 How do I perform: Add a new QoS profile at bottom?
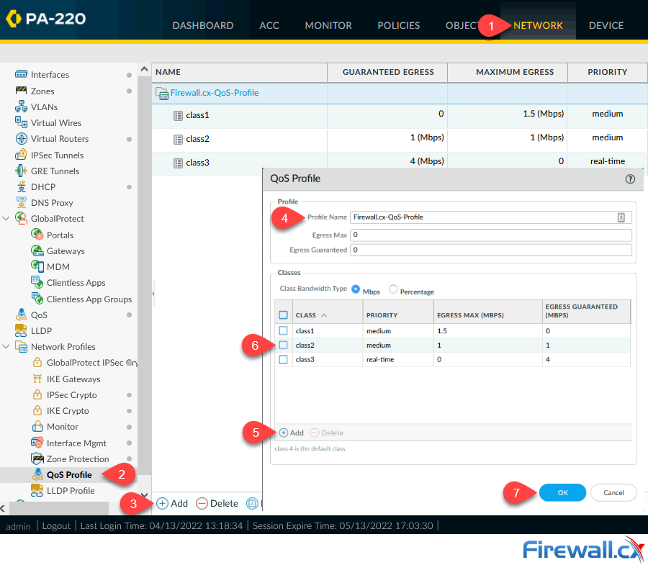(x=172, y=503)
